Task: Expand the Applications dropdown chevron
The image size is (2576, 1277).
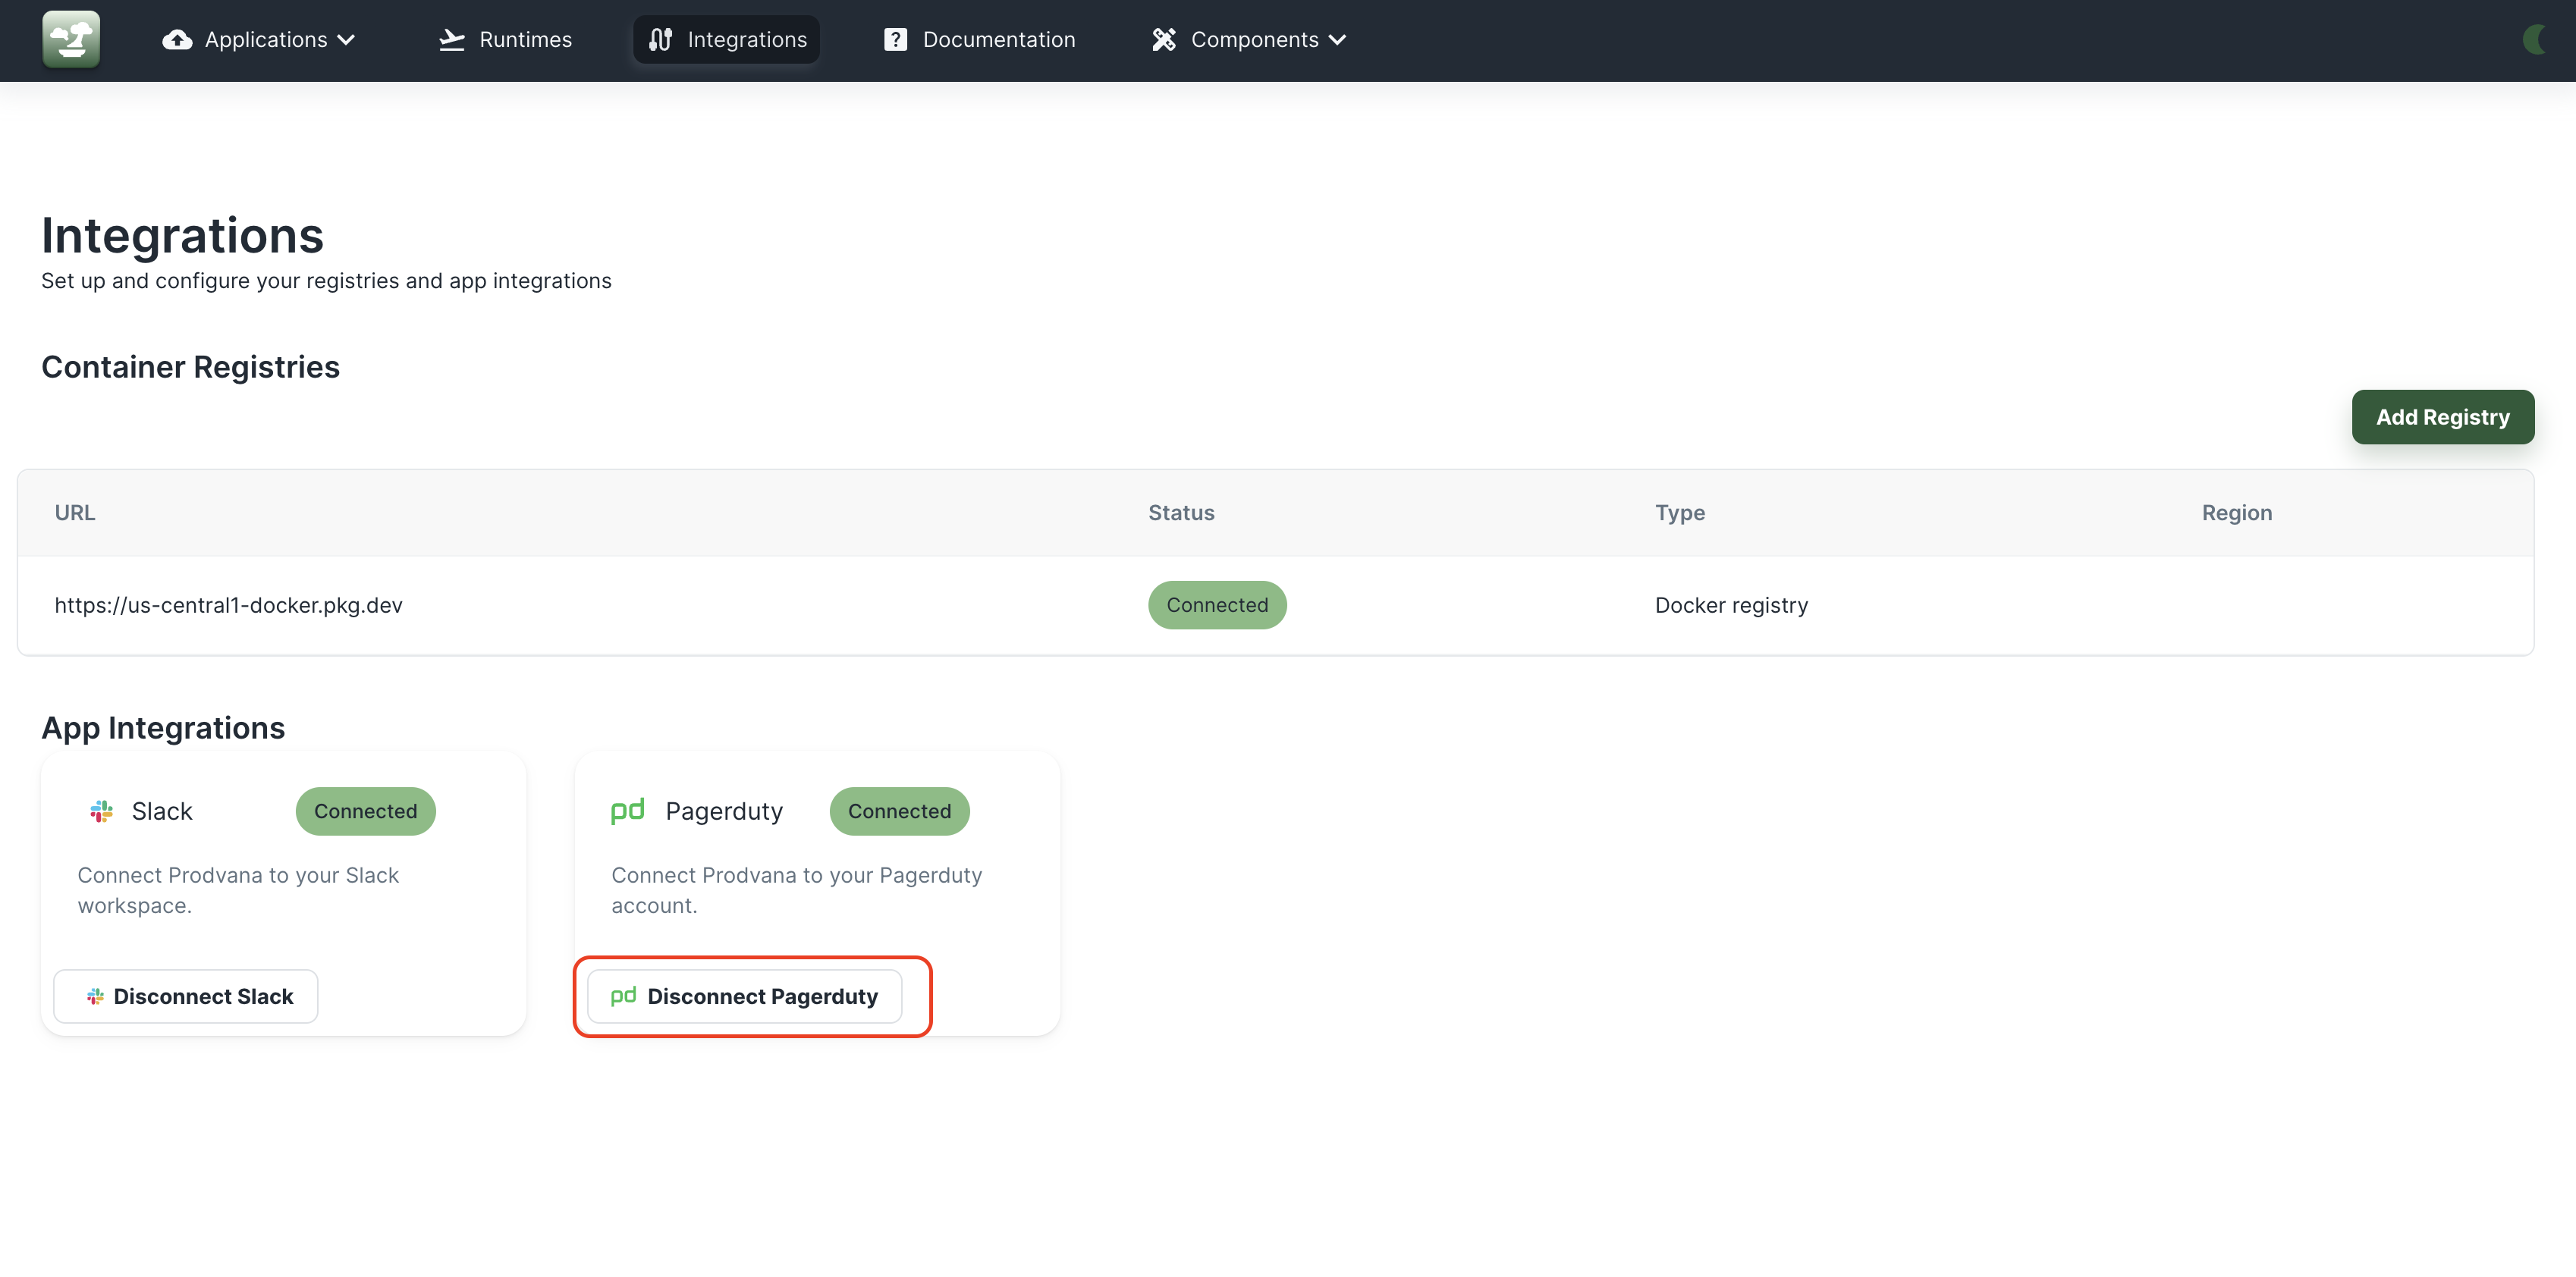Action: pos(346,40)
